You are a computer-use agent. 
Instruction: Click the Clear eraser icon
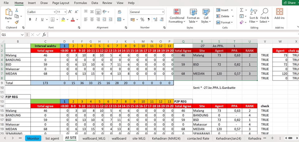click(242, 22)
